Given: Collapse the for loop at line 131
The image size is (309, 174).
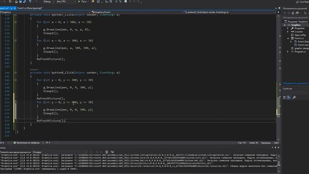Looking at the screenshot, I should (x=15, y=22).
